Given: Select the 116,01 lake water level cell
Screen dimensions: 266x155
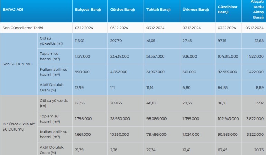Looking at the screenshot, I should [80, 41].
